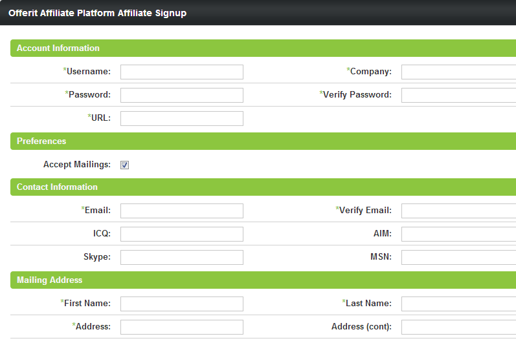The width and height of the screenshot is (516, 343).
Task: Click the Last Name input box
Action: pyautogui.click(x=458, y=304)
